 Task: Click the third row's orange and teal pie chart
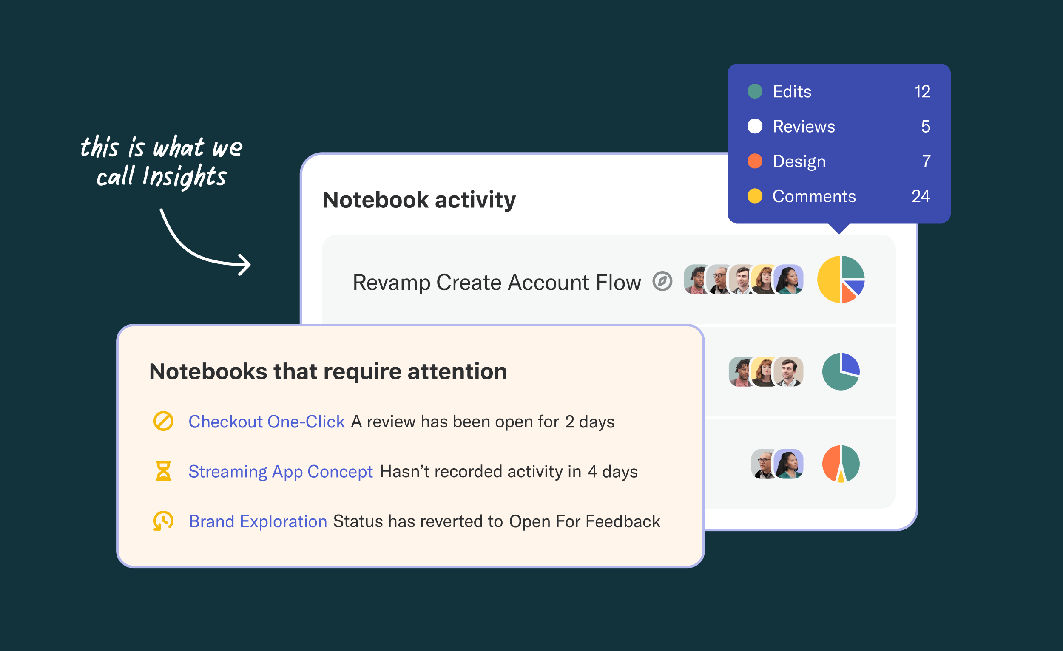[x=841, y=464]
